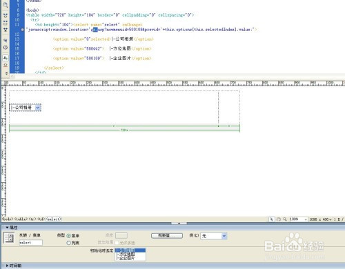Select the 列表 type radio button
Screen dimensions: 345x269
click(x=68, y=243)
